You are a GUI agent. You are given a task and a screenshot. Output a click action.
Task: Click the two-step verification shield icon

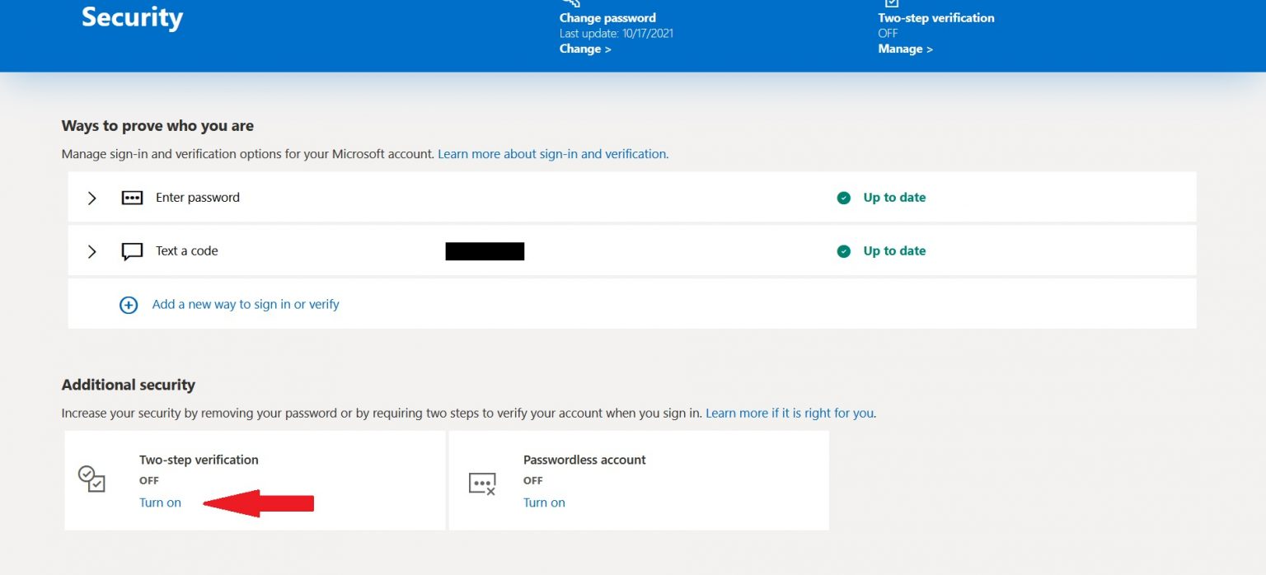pos(91,479)
